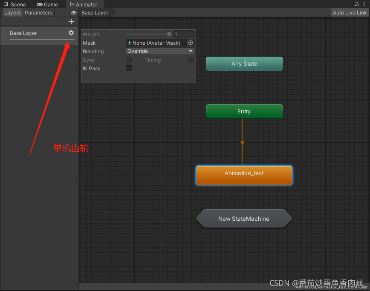Toggle the Sync checkbox
The image size is (370, 291).
[129, 60]
